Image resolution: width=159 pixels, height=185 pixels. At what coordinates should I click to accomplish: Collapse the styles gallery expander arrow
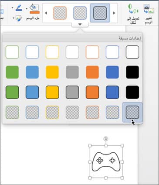point(80,24)
